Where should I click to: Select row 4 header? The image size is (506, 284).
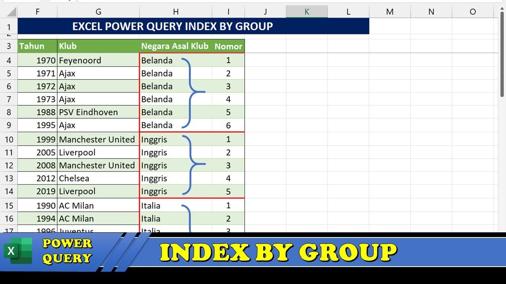point(9,60)
